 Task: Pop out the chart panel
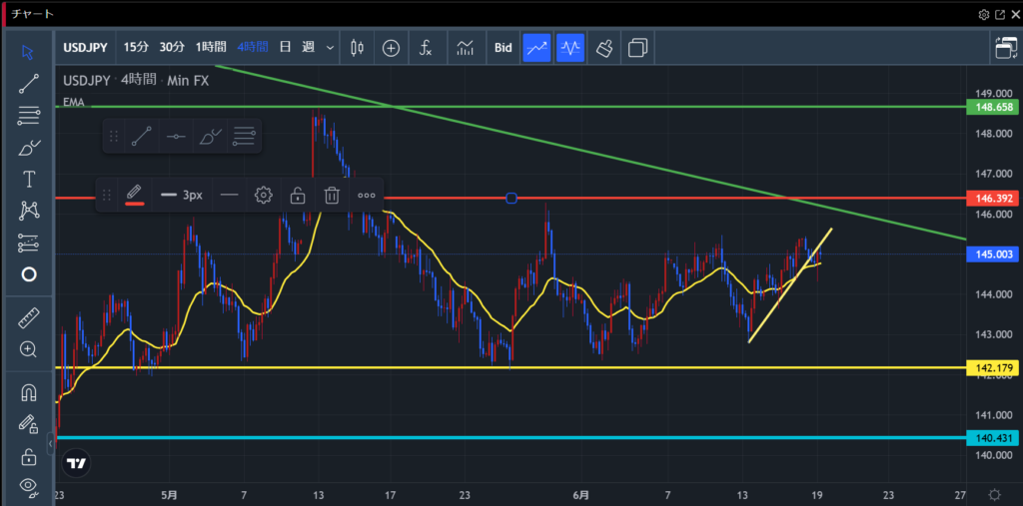coord(1000,14)
